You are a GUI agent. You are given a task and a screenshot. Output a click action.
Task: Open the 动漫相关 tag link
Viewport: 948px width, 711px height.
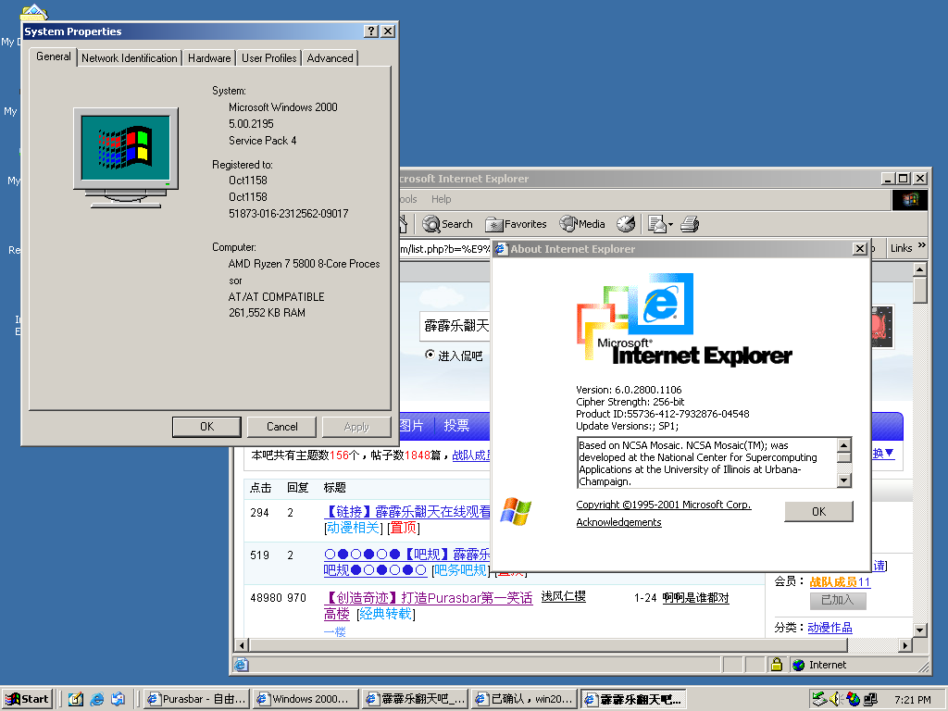[x=353, y=528]
